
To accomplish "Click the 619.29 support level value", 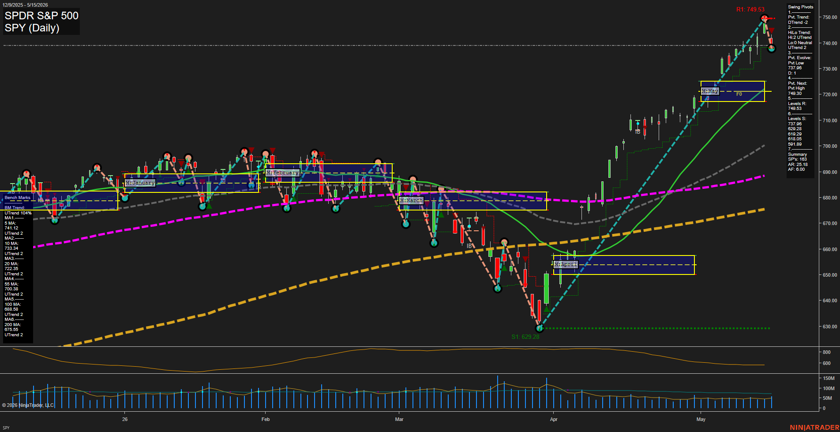I will coord(795,134).
